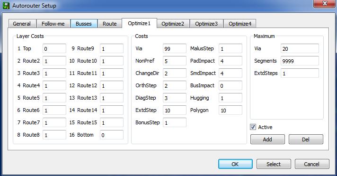Focus the 15 Route15 layer cost field
The height and width of the screenshot is (176, 337).
tap(112, 122)
